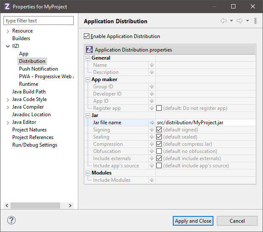Image resolution: width=263 pixels, height=232 pixels.
Task: Click the Apply and Close button
Action: click(193, 221)
